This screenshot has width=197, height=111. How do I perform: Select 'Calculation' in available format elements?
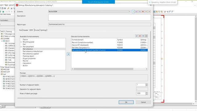[27, 63]
